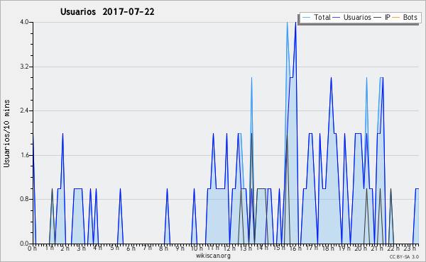This screenshot has width=426, height=262.
Task: Click the 4 h x-axis label
Action: coord(97,248)
